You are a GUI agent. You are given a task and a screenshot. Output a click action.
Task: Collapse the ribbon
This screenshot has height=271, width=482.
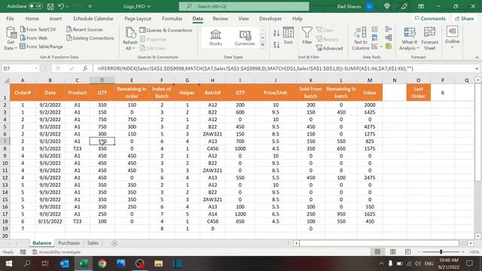tap(477, 57)
